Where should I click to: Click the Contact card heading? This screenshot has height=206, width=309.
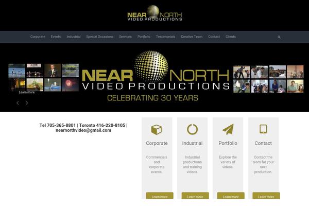263,143
